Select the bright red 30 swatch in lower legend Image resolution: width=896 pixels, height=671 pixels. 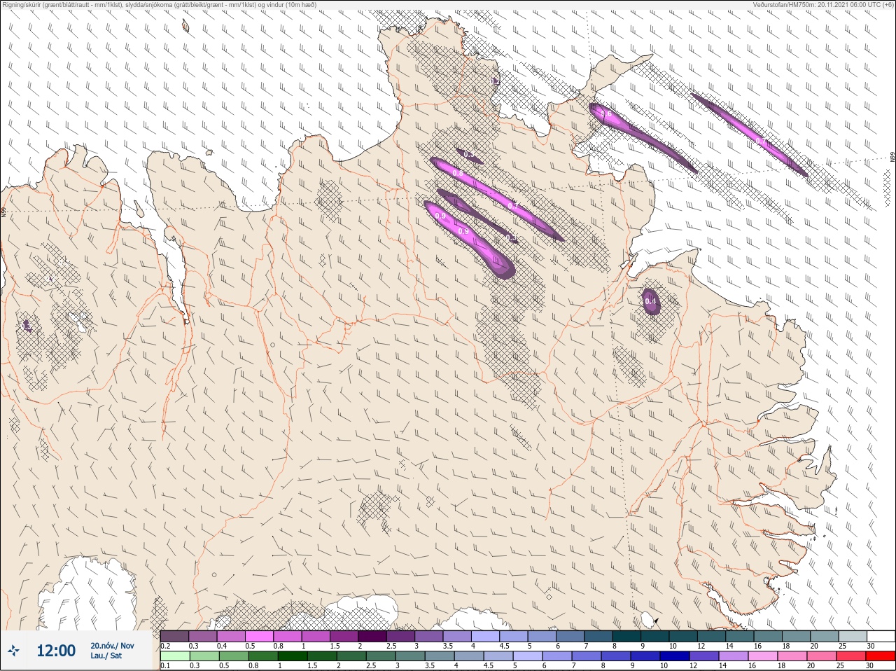pos(881,656)
